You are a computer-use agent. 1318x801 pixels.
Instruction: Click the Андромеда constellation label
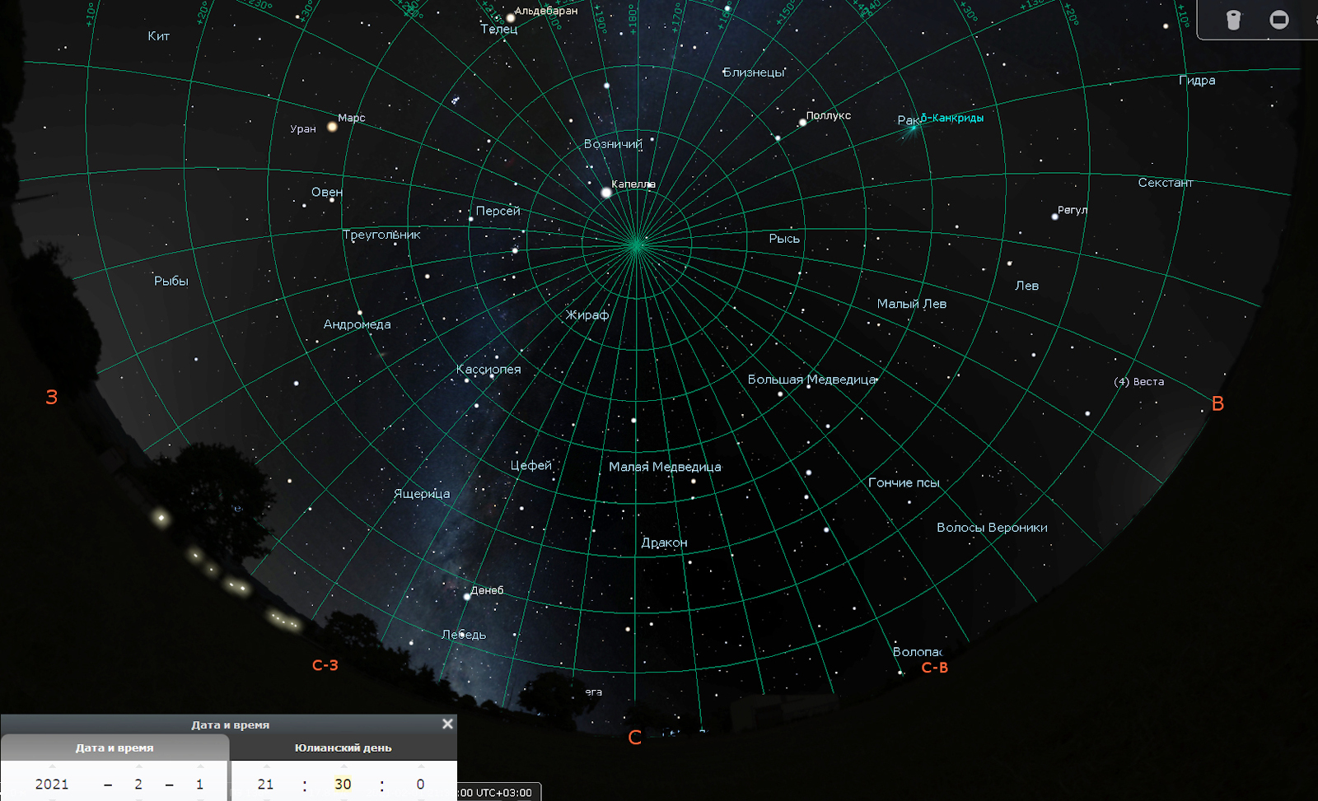click(357, 324)
